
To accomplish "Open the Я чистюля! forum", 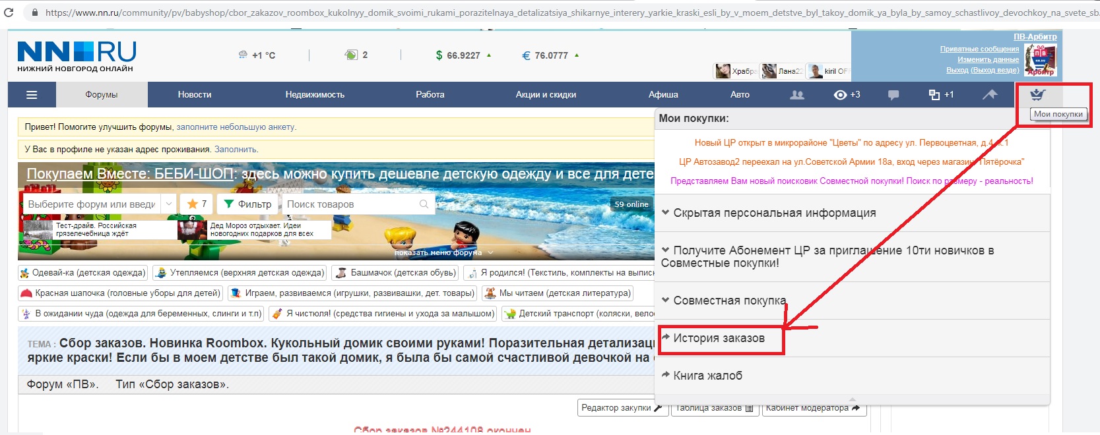I will [x=383, y=314].
